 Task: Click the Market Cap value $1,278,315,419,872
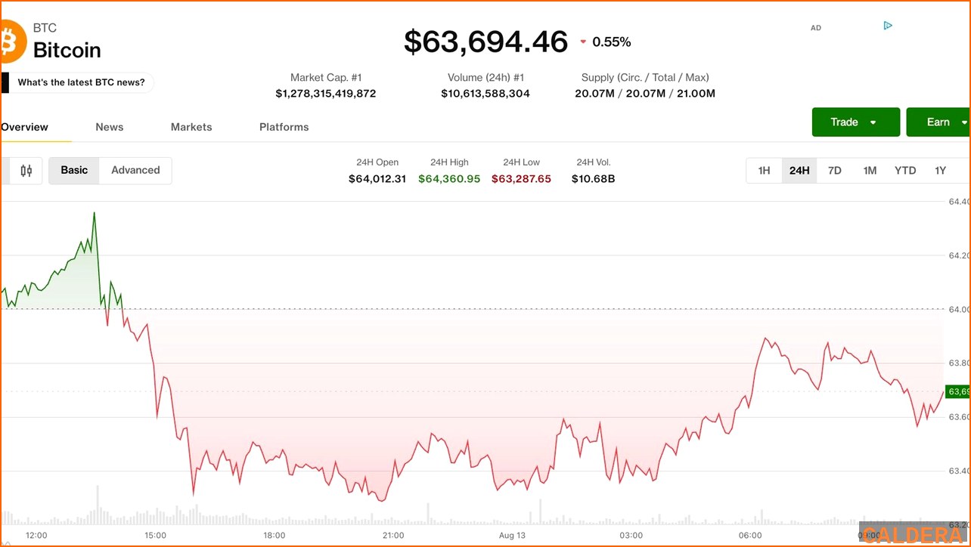(x=326, y=94)
